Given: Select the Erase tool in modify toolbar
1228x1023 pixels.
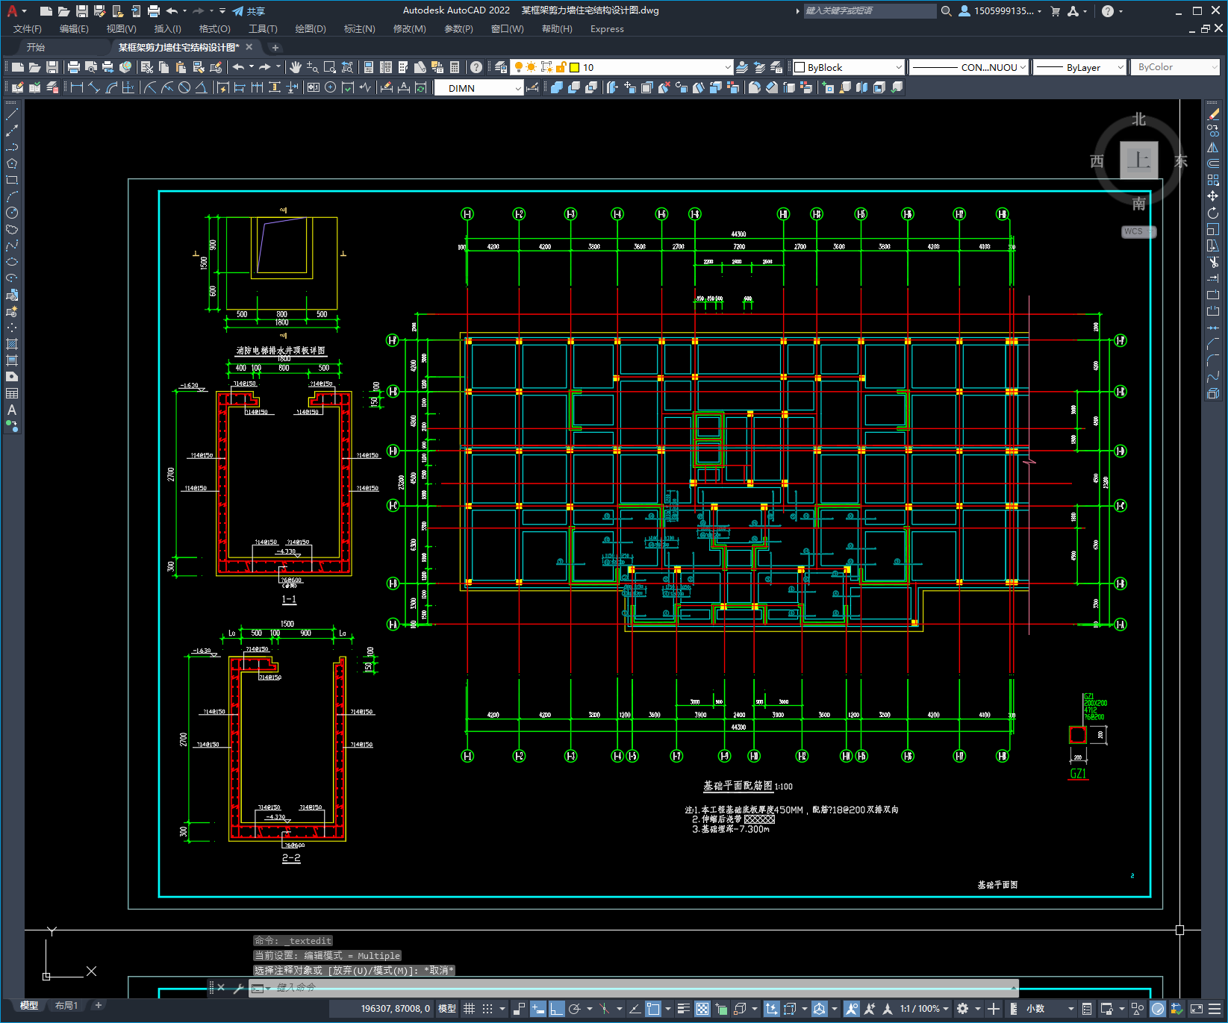Looking at the screenshot, I should tap(1213, 114).
